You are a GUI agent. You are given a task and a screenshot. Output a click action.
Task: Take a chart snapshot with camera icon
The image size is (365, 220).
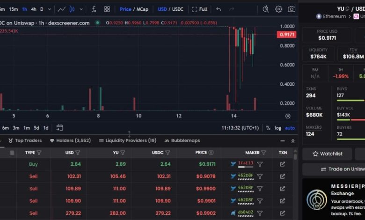(x=292, y=9)
